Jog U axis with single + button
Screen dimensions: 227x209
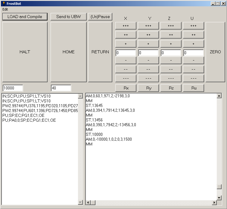193,44
